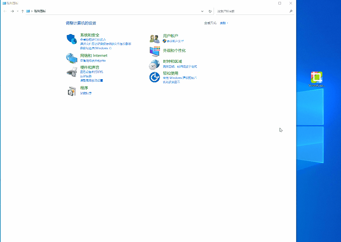This screenshot has height=242, width=341.
Task: Launch ScreenCapture from the desktop
Action: pyautogui.click(x=316, y=77)
